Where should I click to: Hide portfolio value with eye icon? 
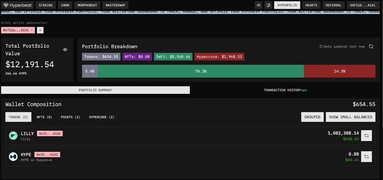65,50
